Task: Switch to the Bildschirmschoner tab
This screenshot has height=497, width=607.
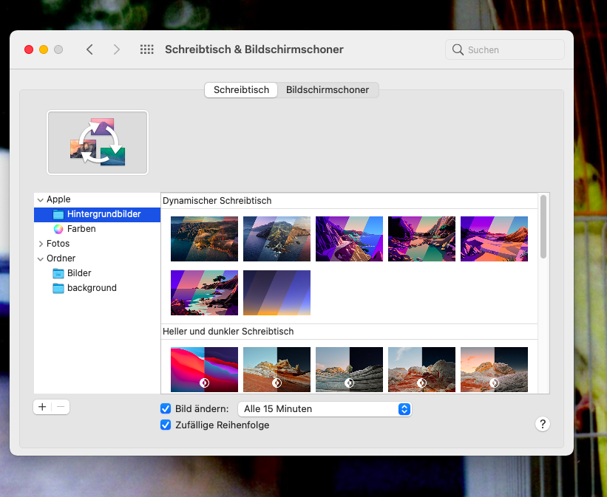Action: point(328,90)
